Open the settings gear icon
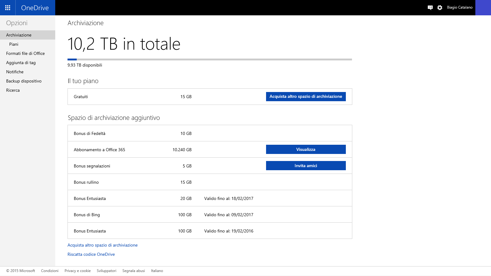The width and height of the screenshot is (491, 276). [440, 8]
